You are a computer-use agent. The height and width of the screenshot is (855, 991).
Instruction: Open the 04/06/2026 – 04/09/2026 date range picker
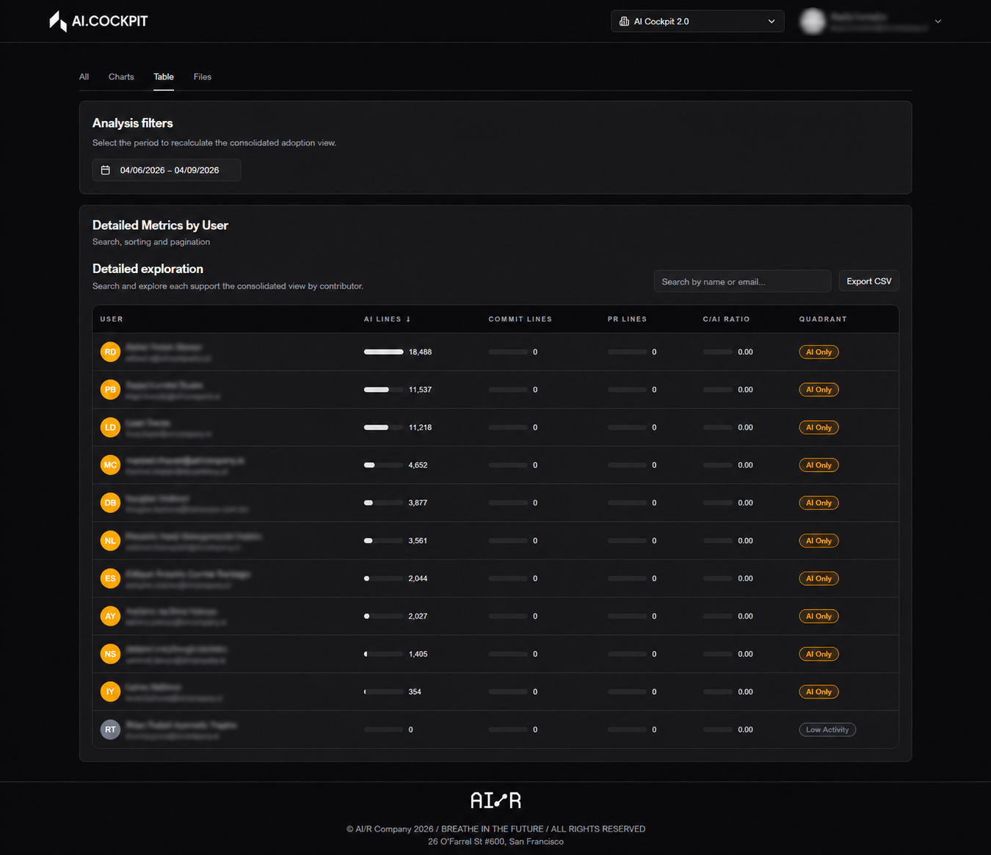[x=167, y=170]
